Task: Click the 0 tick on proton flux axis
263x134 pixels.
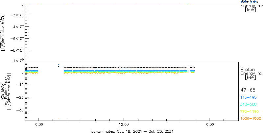Action: tap(22, 72)
